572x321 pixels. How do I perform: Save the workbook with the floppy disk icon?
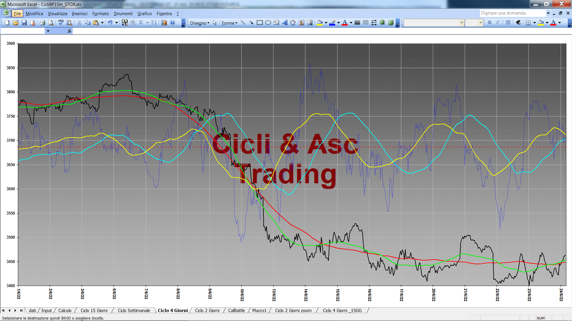pyautogui.click(x=24, y=23)
